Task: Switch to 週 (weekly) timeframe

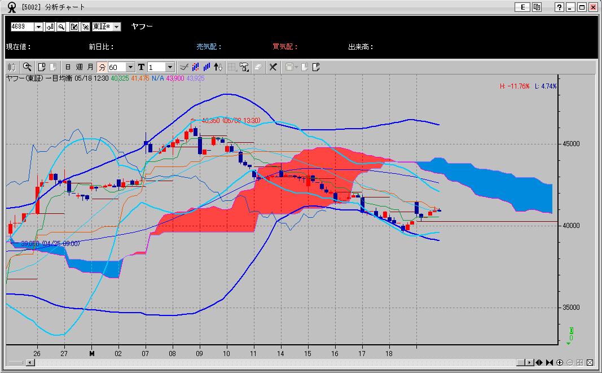Action: pos(80,67)
